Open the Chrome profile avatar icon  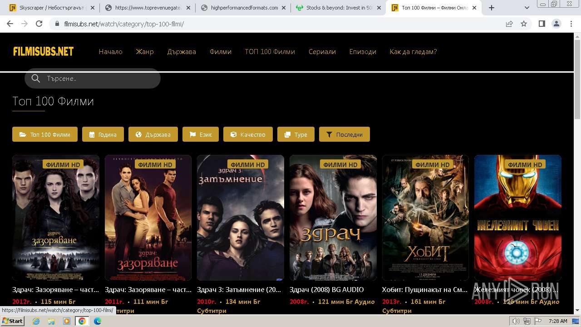[x=556, y=24]
